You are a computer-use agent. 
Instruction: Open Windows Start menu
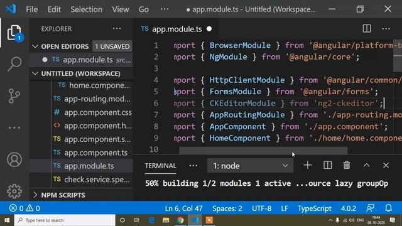[7, 220]
